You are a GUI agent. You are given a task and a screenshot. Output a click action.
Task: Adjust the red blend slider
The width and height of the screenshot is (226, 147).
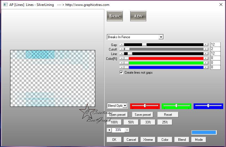145,106
